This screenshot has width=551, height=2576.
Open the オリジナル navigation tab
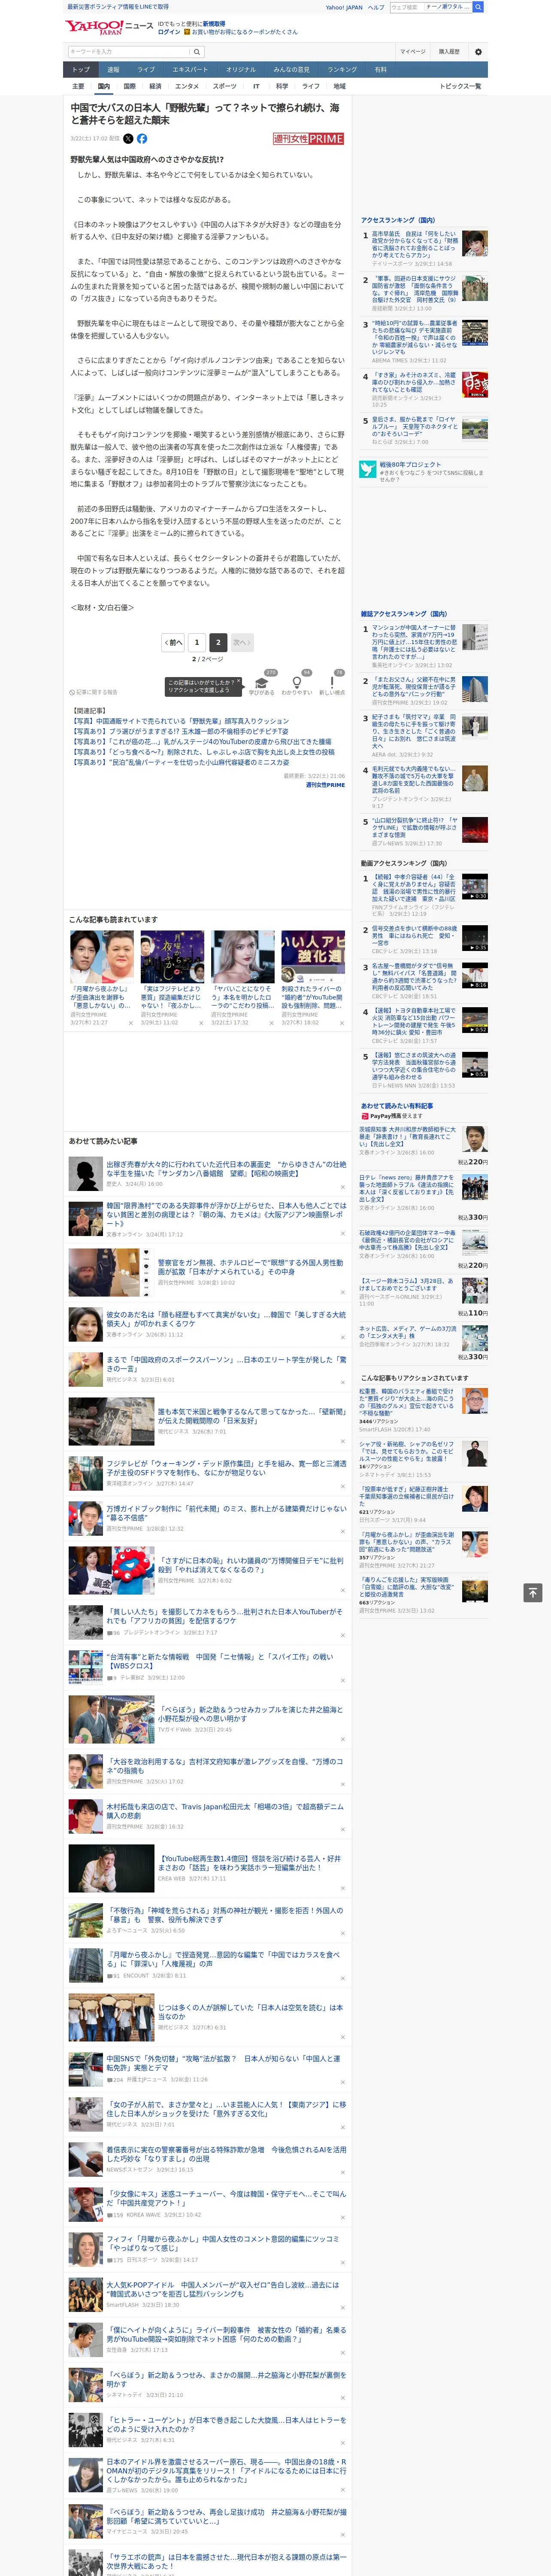241,70
